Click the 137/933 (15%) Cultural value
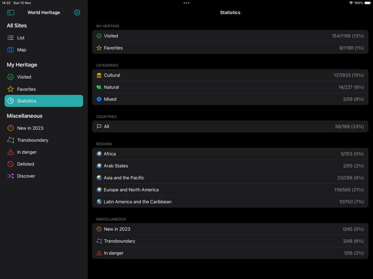Viewport: 373px width, 279px height. [348, 75]
